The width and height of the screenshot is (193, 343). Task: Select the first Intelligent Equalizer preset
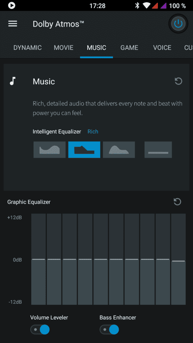tap(50, 150)
